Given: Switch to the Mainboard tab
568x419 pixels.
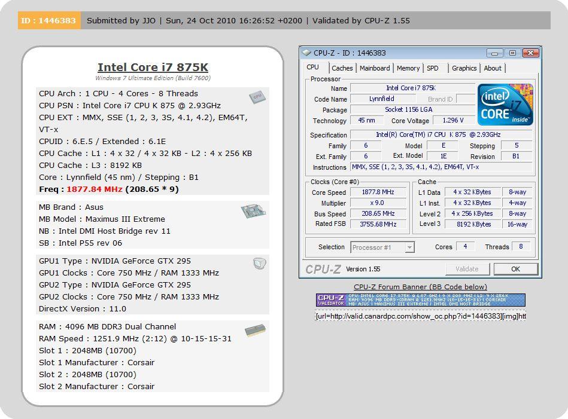Looking at the screenshot, I should coord(375,68).
